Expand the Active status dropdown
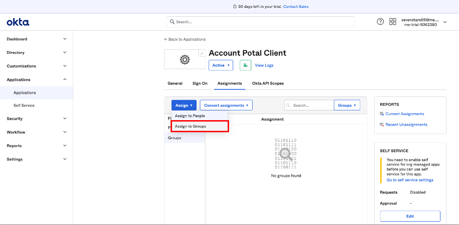The width and height of the screenshot is (459, 225). [x=221, y=65]
